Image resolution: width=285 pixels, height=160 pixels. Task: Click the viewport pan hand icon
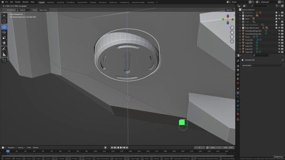232,32
